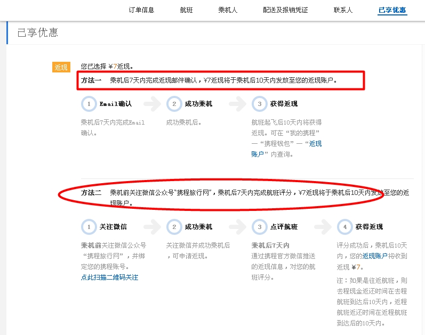Click step 3 circle beside 获得返现 in 方法一
The image size is (425, 335).
259,104
